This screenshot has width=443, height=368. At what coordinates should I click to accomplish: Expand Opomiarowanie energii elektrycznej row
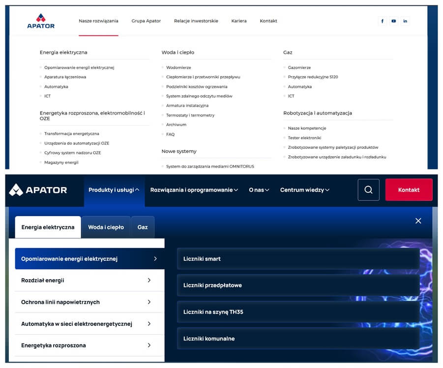pyautogui.click(x=89, y=259)
